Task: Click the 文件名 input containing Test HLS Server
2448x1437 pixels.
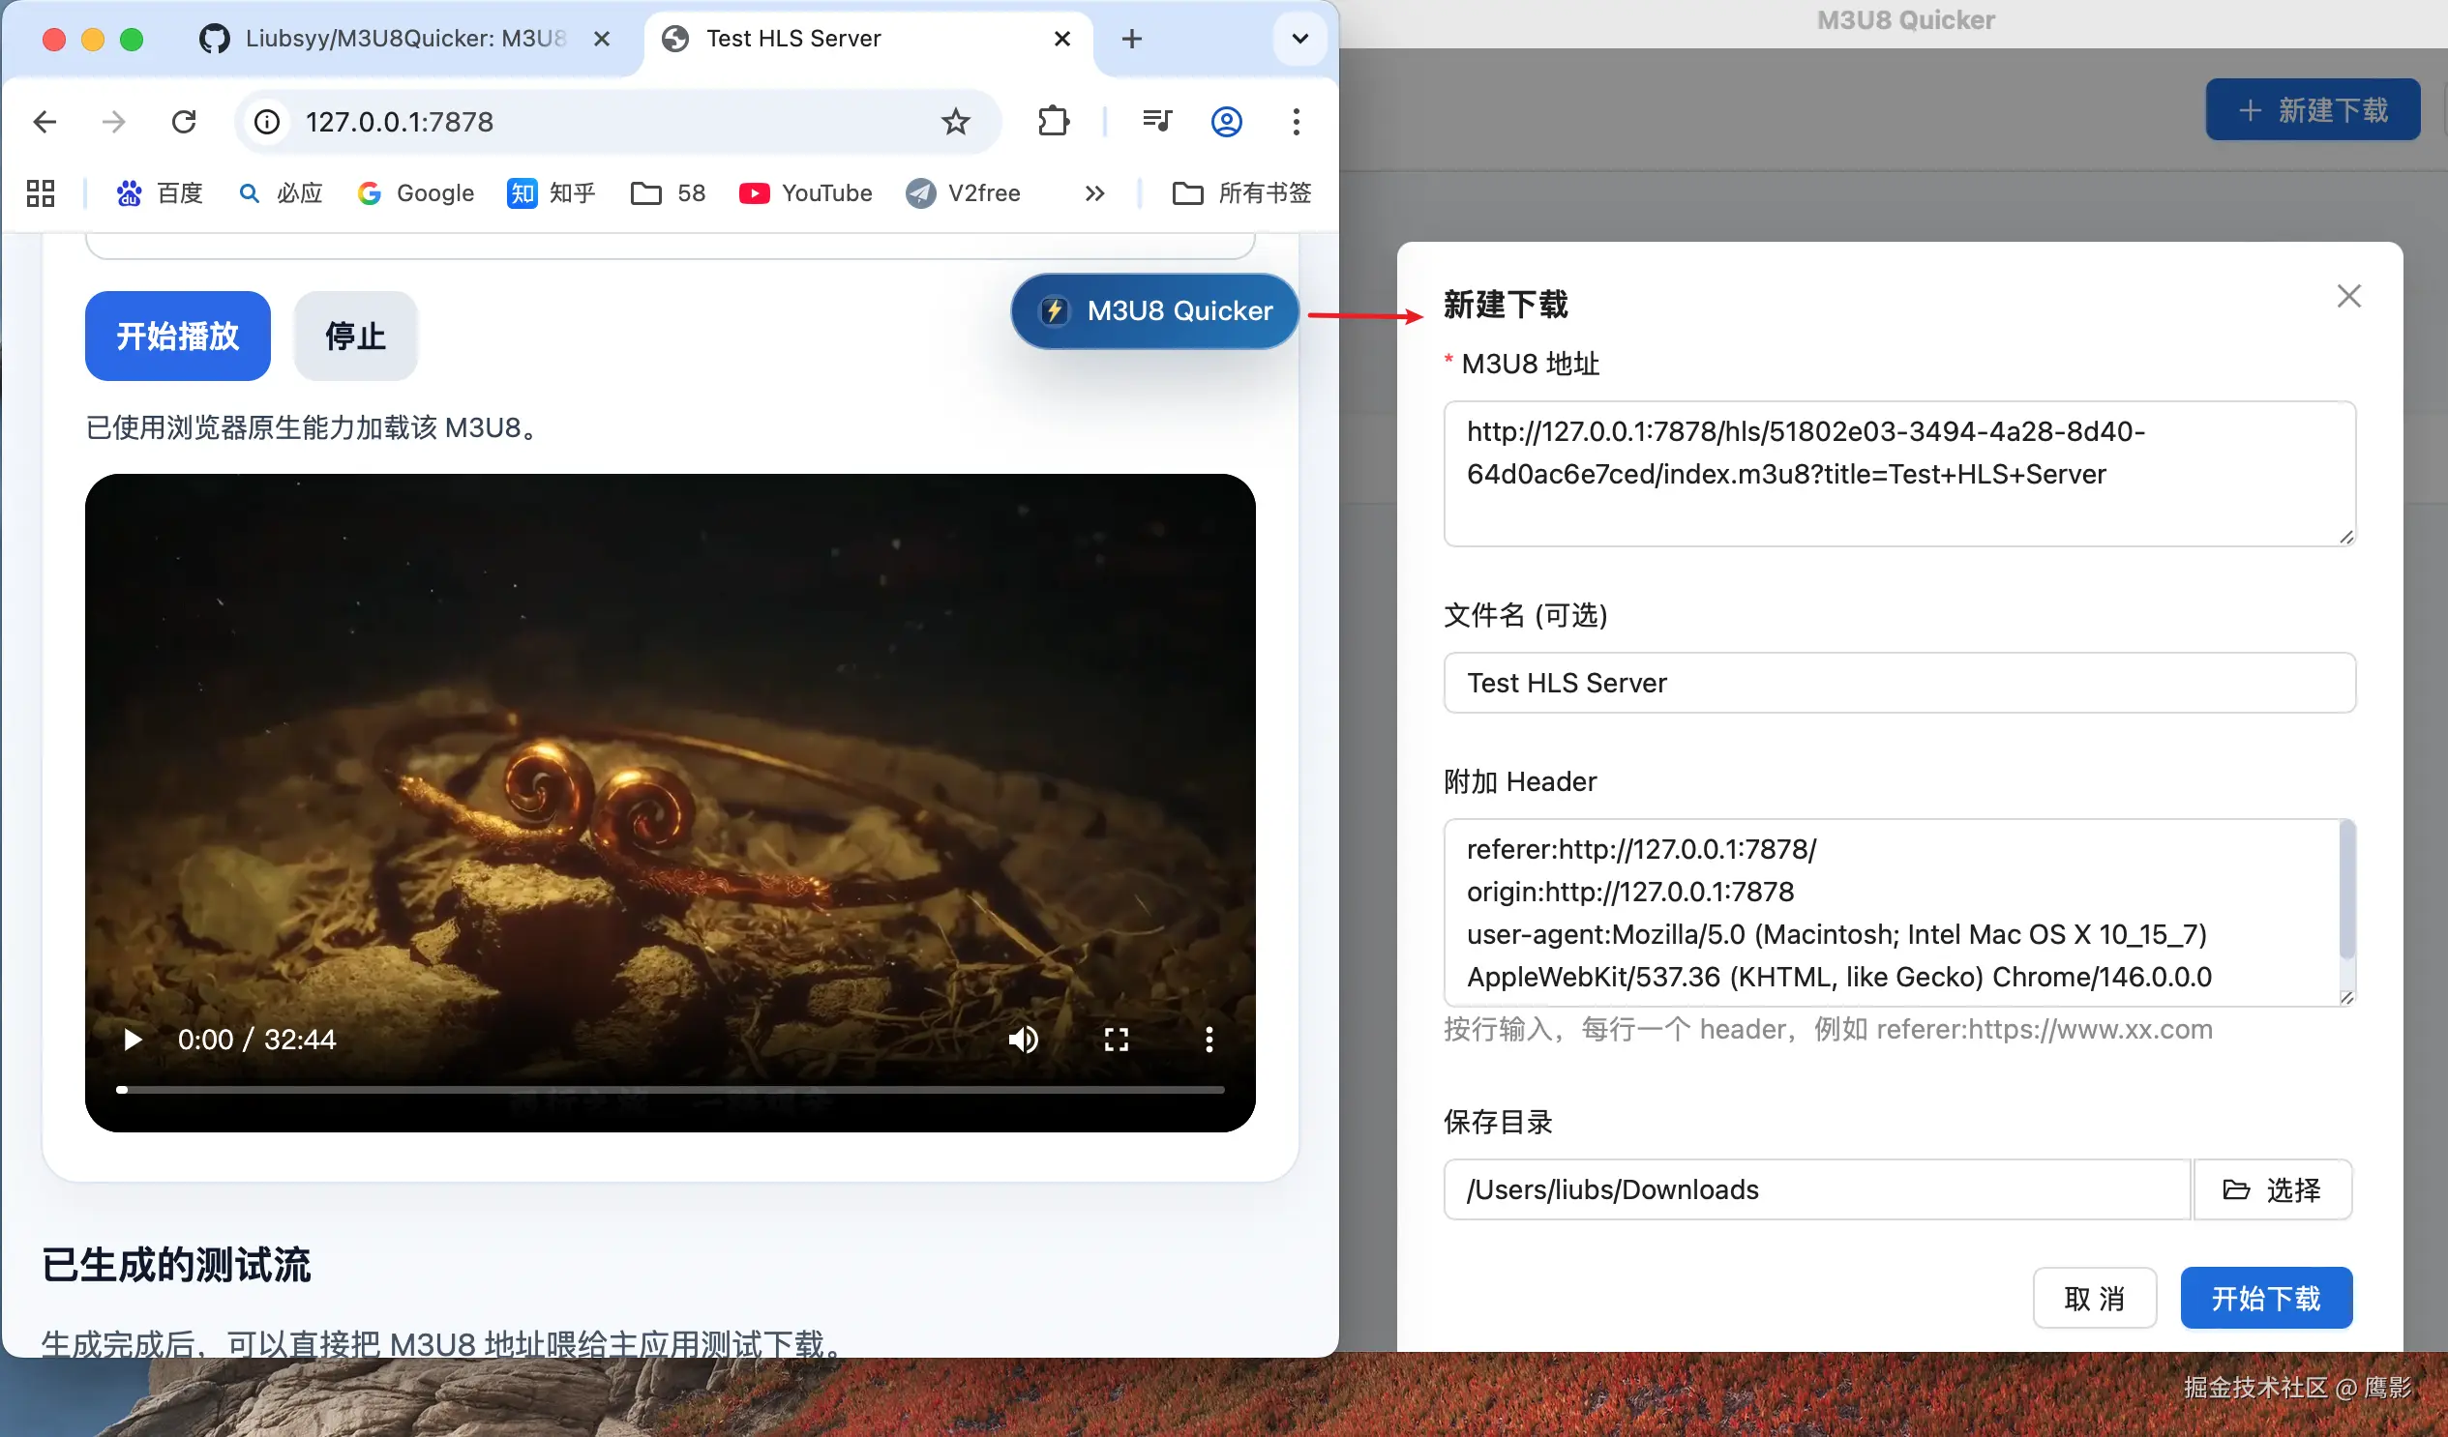Action: coord(1898,683)
